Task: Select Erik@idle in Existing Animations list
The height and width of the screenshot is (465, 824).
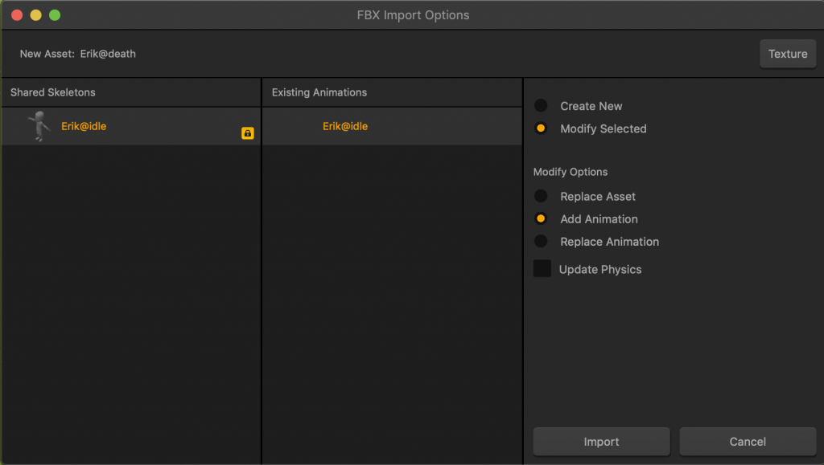Action: point(392,126)
